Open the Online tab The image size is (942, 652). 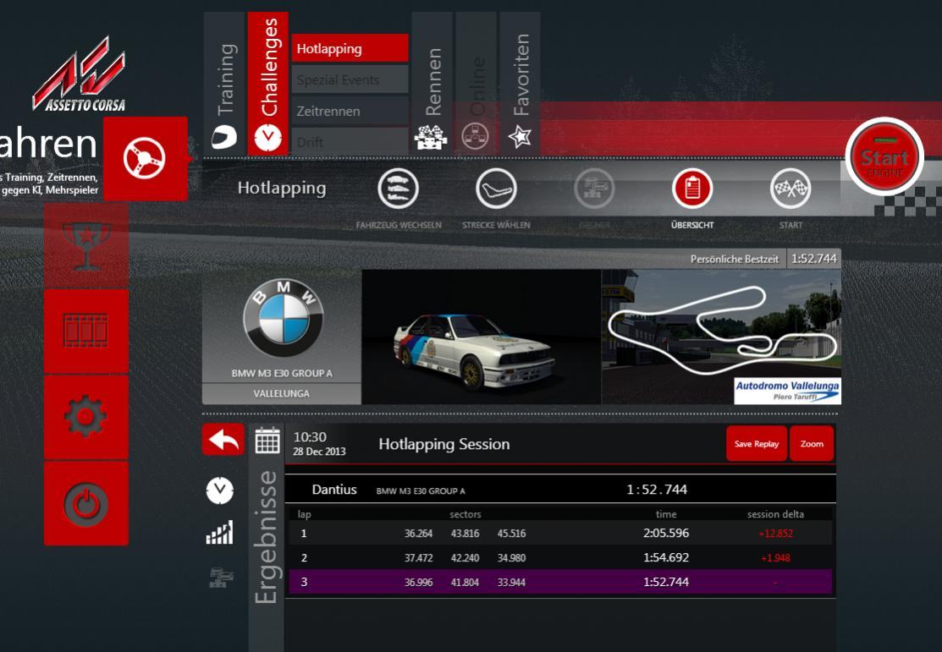(477, 83)
